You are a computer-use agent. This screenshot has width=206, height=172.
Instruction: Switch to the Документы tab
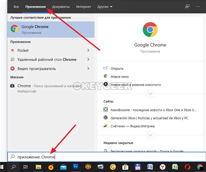click(x=61, y=6)
